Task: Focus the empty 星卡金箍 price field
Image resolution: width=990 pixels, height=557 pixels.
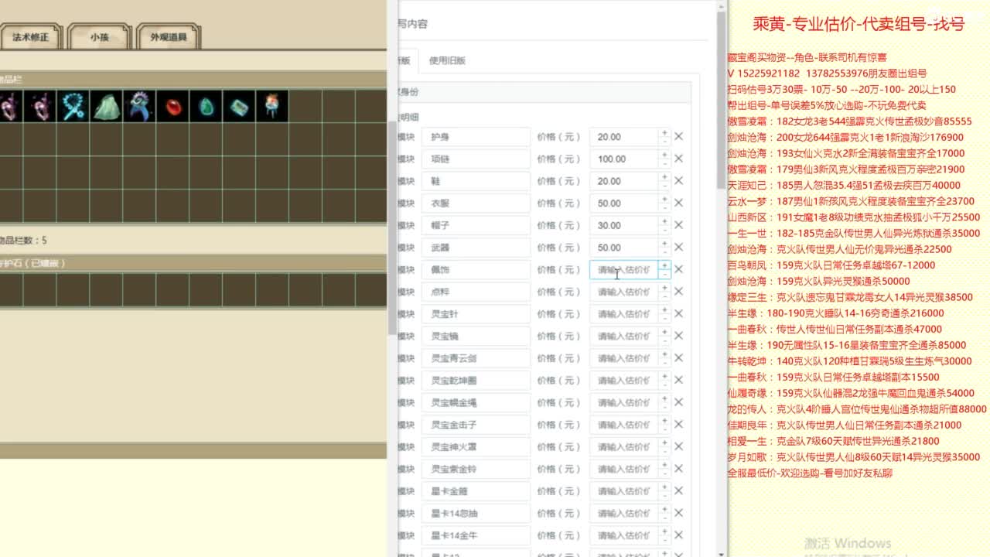Action: [x=624, y=490]
